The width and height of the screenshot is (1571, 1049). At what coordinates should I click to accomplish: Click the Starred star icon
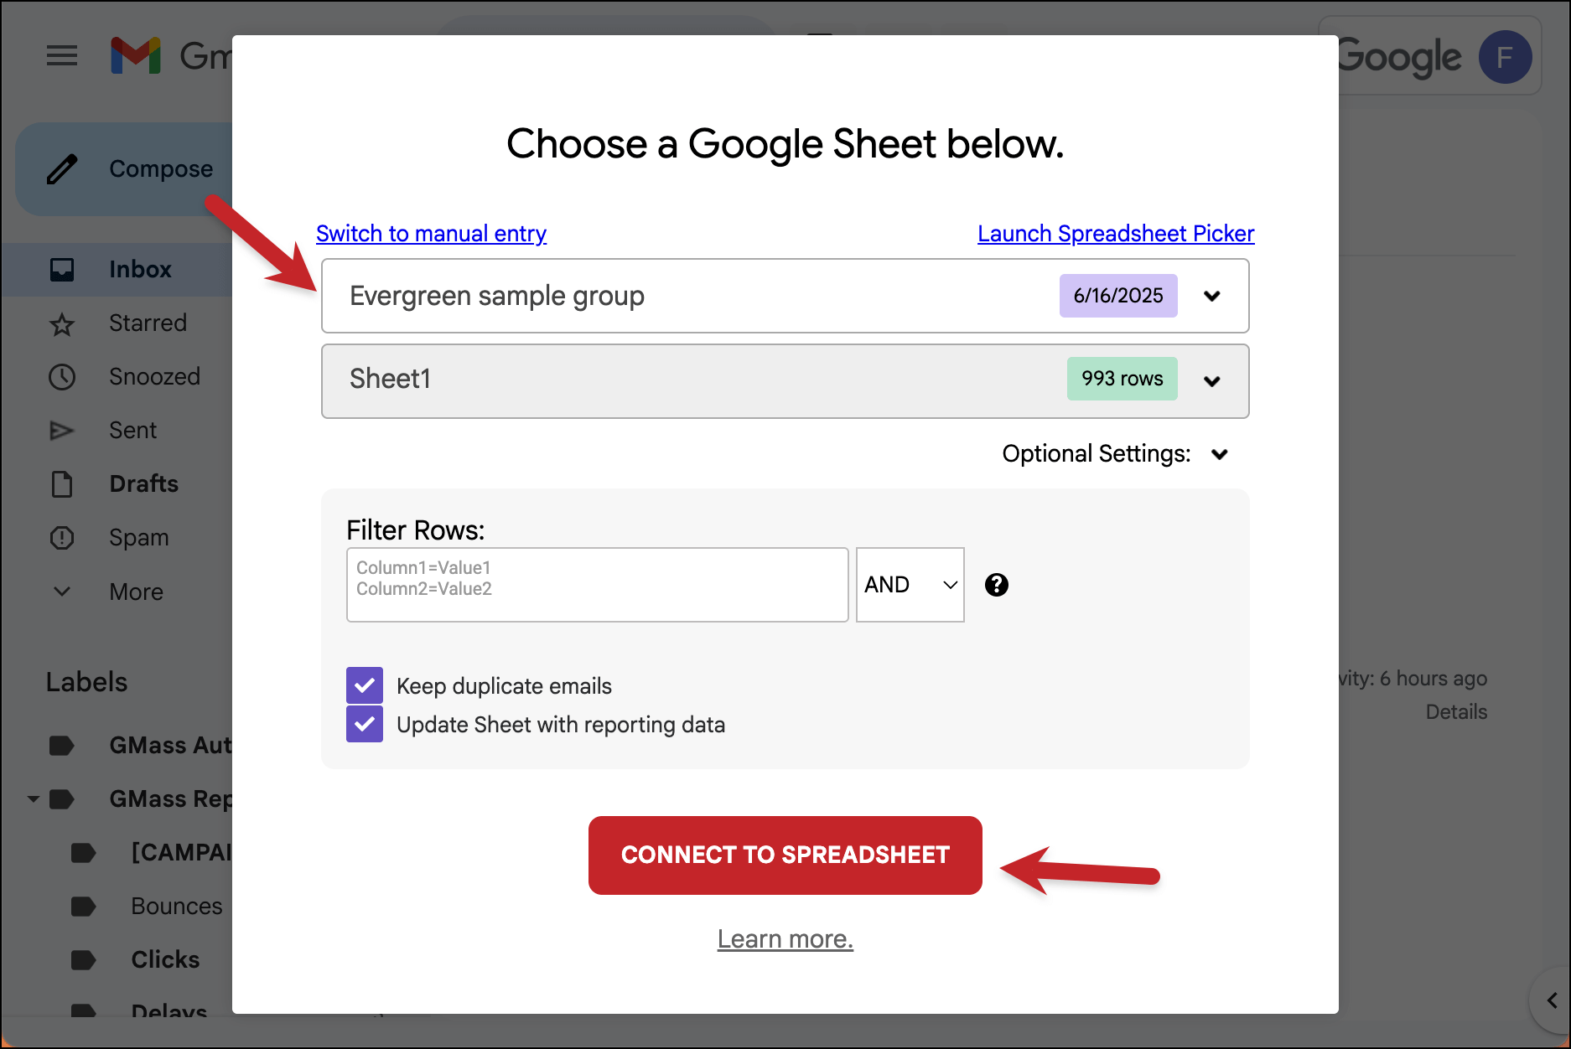62,323
